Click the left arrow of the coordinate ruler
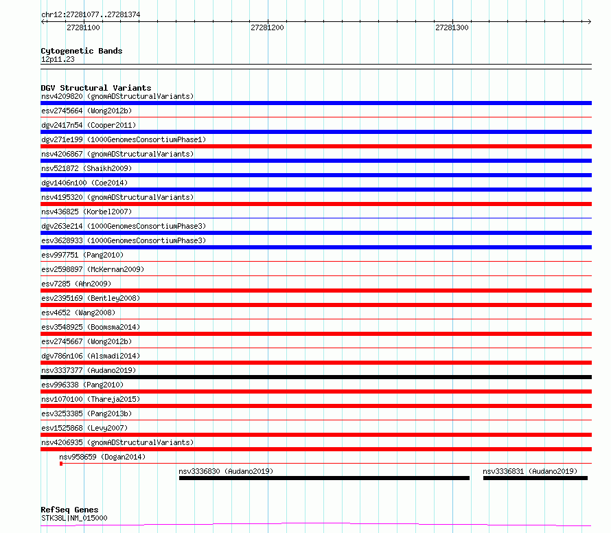This screenshot has height=533, width=611. [44, 21]
